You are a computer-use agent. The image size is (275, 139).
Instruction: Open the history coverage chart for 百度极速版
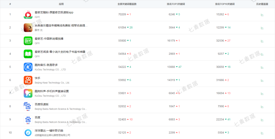pyautogui.click(x=262, y=107)
